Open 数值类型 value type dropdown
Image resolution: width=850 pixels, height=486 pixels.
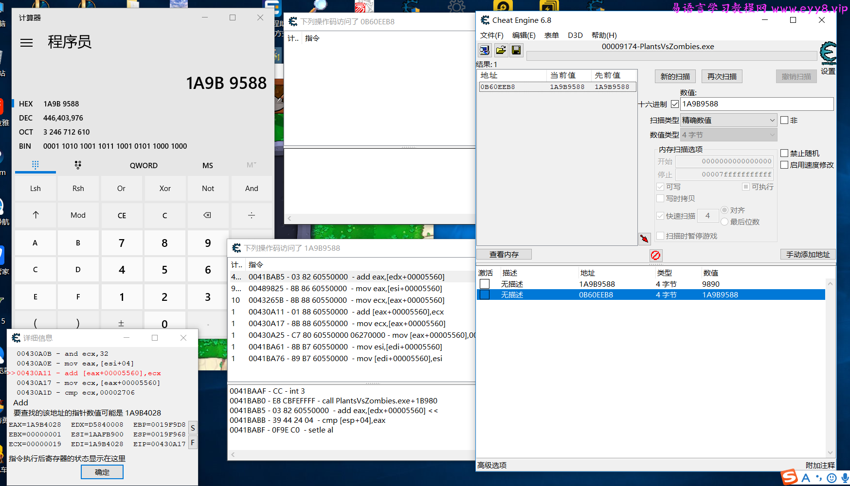point(728,135)
